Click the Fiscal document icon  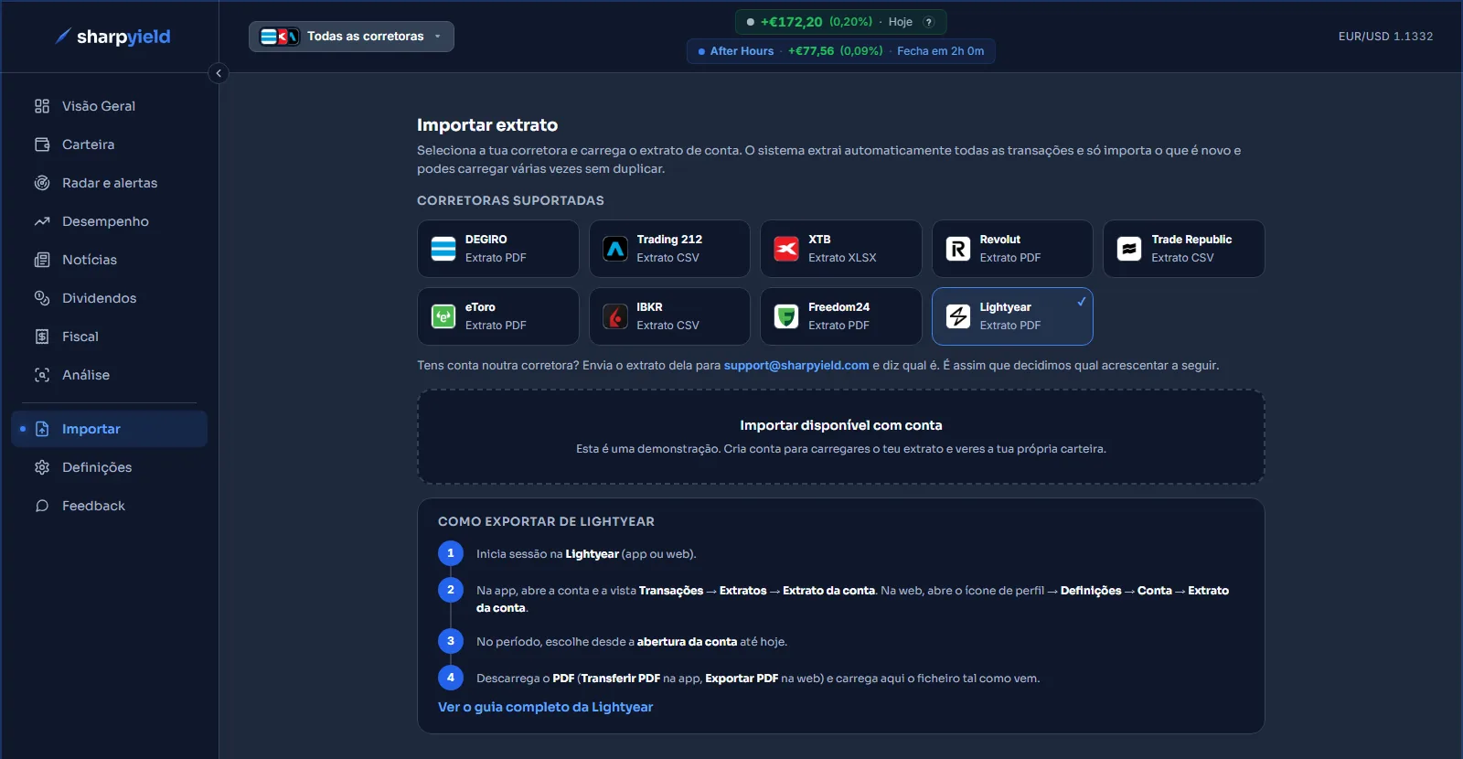click(x=42, y=337)
